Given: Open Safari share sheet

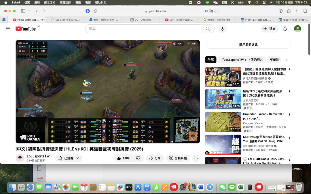Looking at the screenshot, I should [289, 11].
